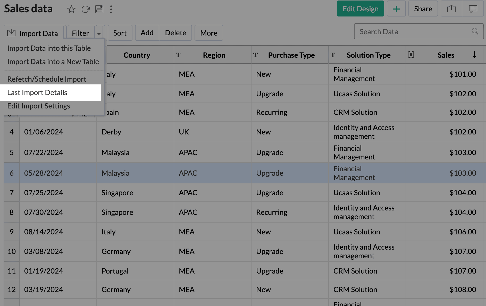Screen dimensions: 486x306
Task: Click the refresh icon beside the title
Action: pyautogui.click(x=85, y=9)
